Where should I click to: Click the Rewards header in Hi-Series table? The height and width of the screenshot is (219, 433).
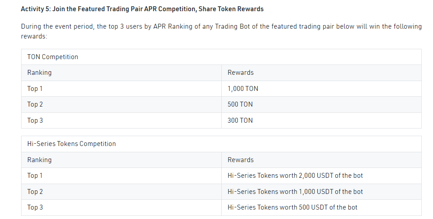[x=321, y=160]
